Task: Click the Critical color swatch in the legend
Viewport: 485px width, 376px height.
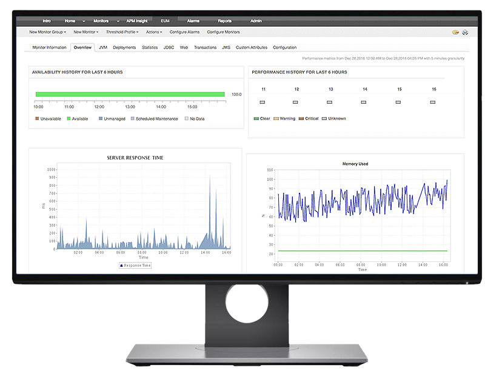Action: (301, 119)
